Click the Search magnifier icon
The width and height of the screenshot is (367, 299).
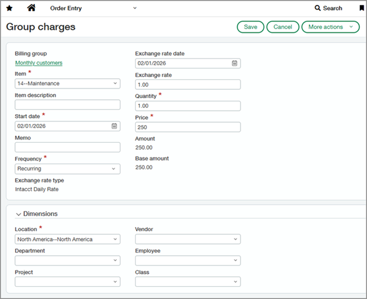click(x=318, y=9)
